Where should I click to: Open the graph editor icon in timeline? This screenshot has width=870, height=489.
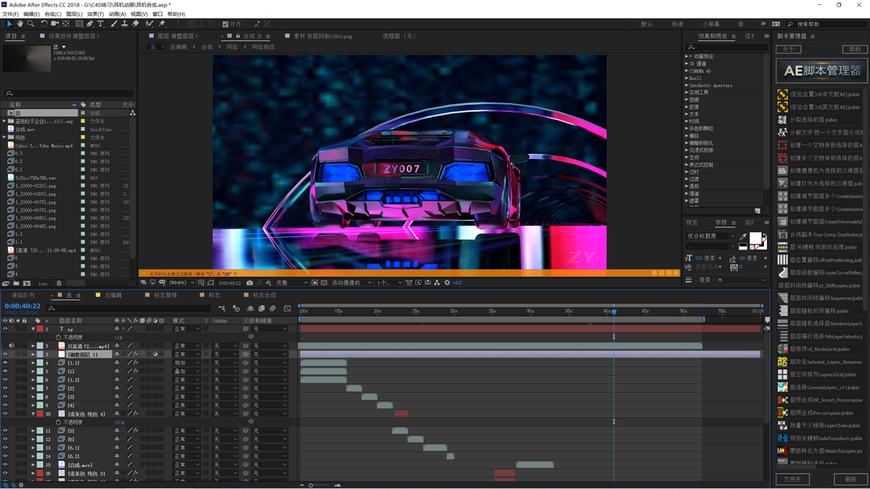[287, 308]
